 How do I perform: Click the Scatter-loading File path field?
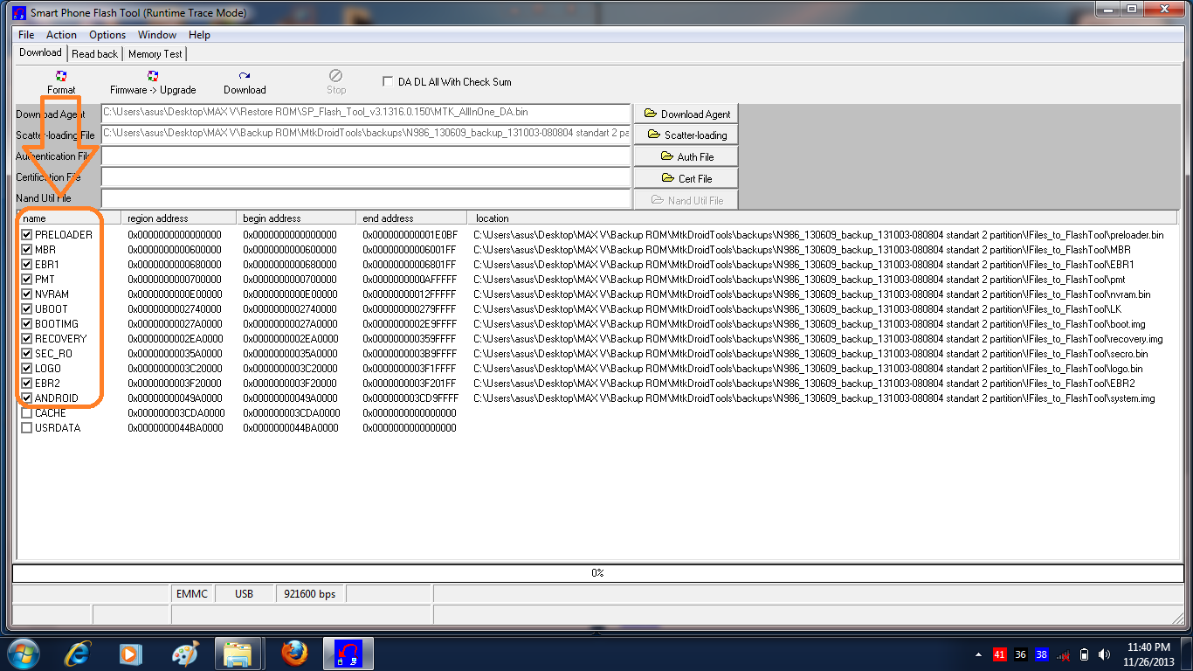point(366,135)
